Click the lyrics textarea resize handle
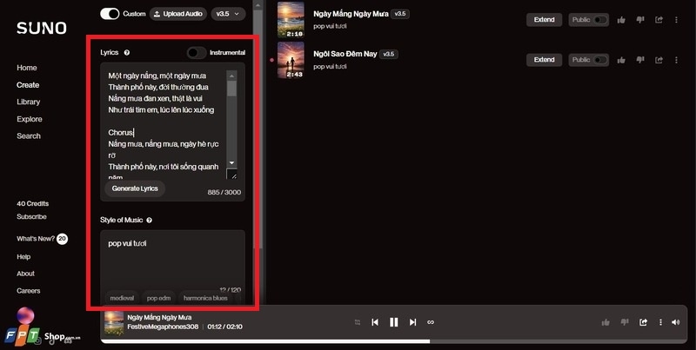 pyautogui.click(x=232, y=175)
